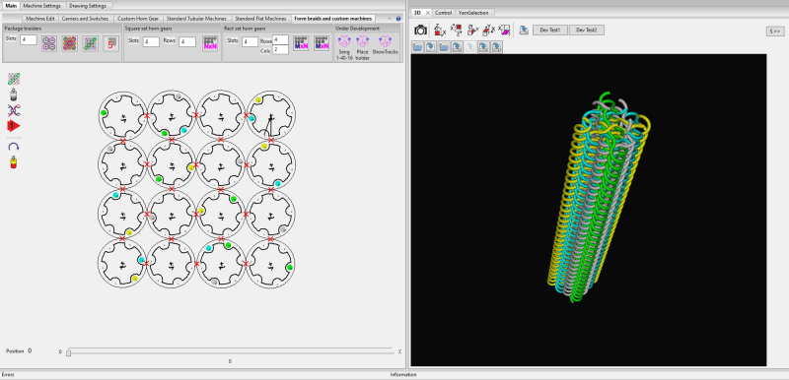Click the red 5 package braider icon
Viewport: 789px width, 380px height.
click(111, 43)
